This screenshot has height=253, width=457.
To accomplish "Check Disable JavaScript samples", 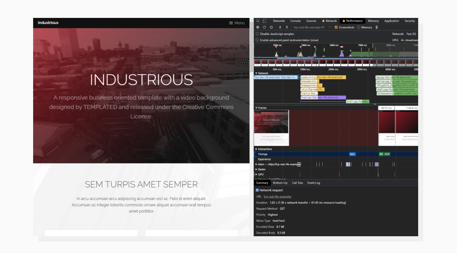I will pyautogui.click(x=257, y=33).
